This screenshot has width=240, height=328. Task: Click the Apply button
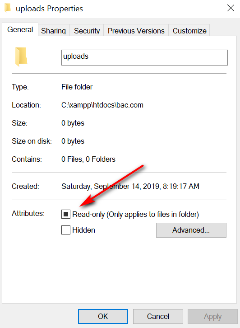tap(212, 316)
